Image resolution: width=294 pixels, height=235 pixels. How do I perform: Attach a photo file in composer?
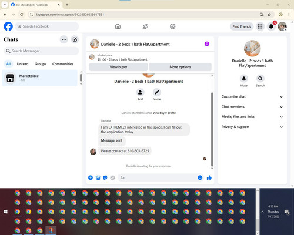(98, 177)
